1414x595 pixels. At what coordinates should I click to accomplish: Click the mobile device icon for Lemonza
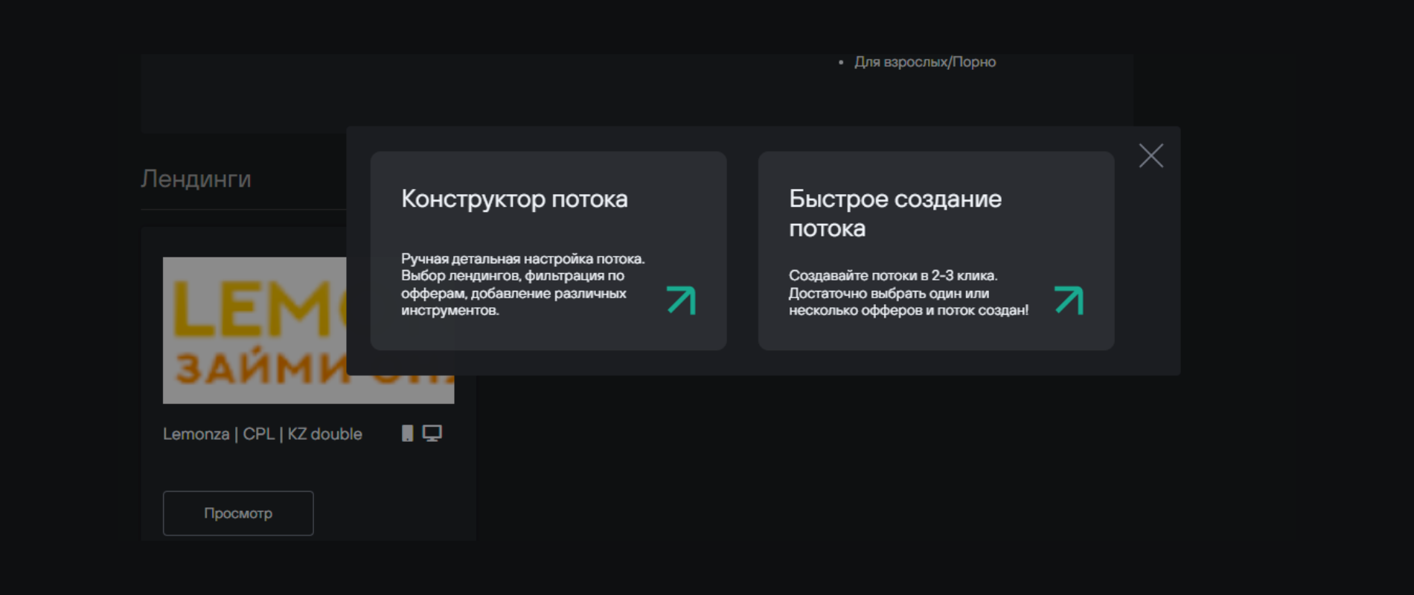click(407, 434)
